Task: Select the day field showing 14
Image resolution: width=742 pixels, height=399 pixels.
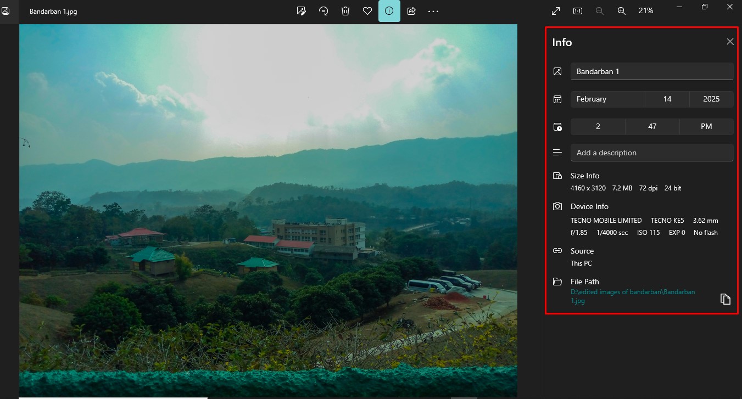Action: click(667, 99)
